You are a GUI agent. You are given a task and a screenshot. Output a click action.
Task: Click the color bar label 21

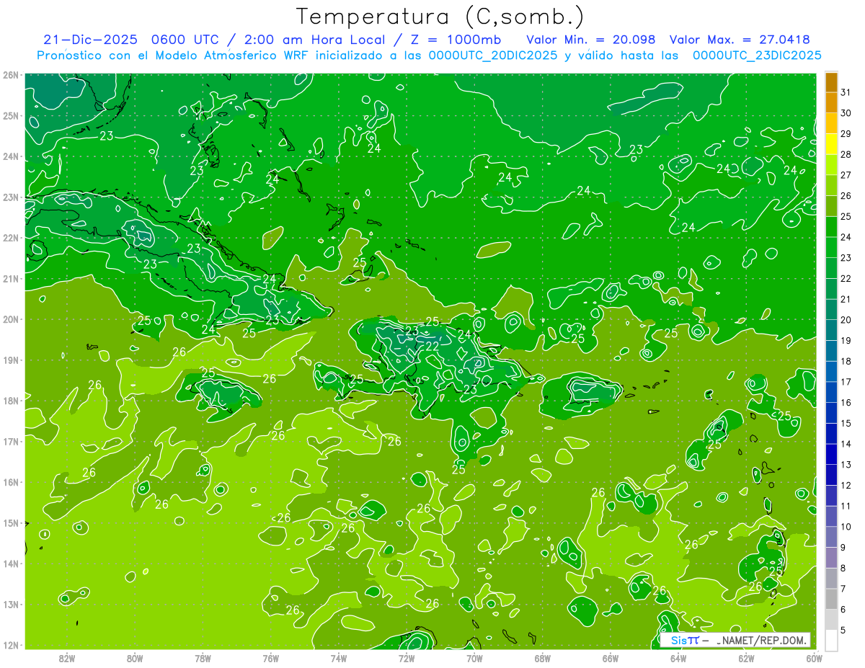(x=846, y=299)
